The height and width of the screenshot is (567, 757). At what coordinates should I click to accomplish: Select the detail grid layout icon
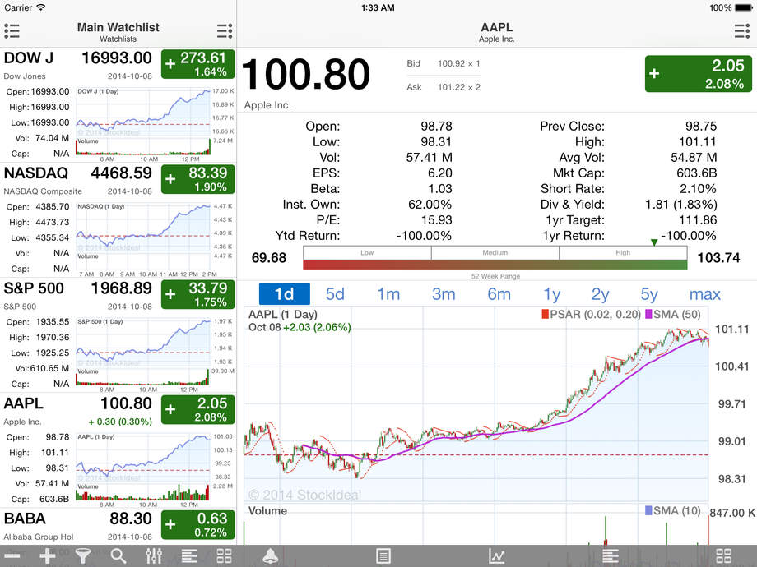tap(723, 556)
